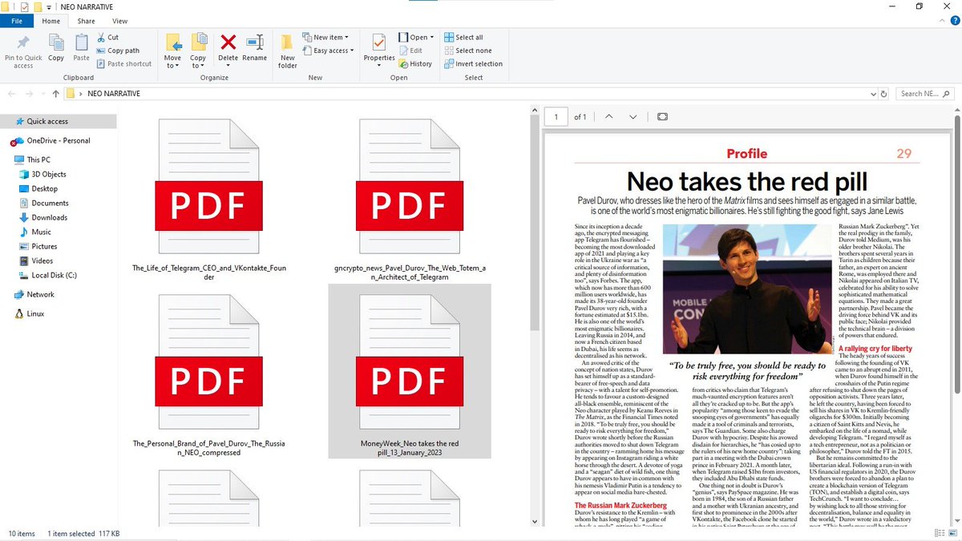Delete the selected file using red X
Screen dimensions: 962x541
tap(228, 42)
